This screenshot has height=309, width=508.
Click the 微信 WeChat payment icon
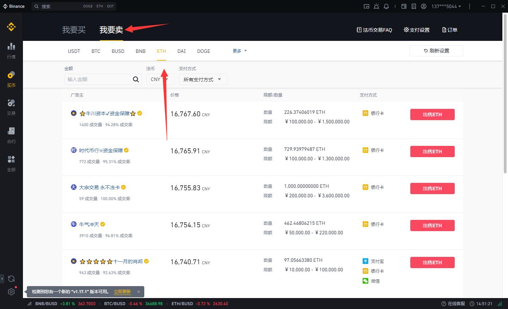[365, 281]
